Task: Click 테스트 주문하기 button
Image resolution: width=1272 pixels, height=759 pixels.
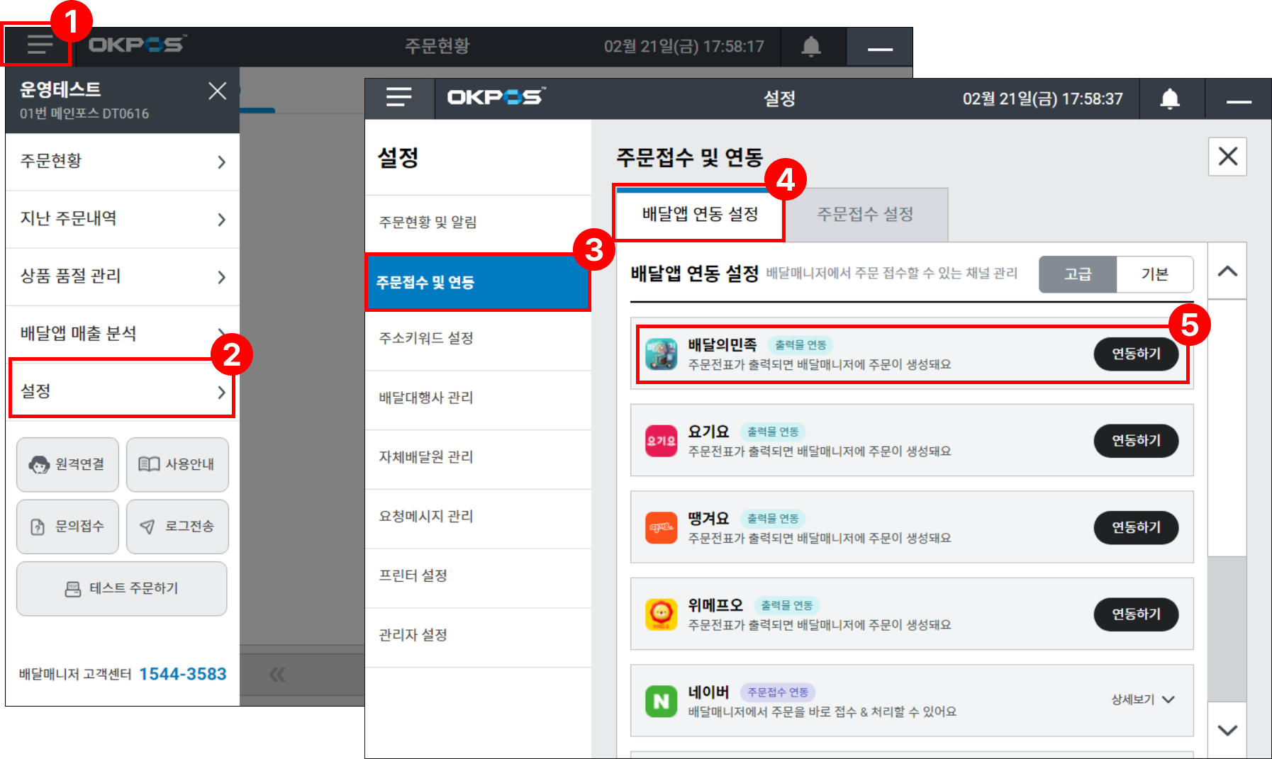Action: point(121,588)
